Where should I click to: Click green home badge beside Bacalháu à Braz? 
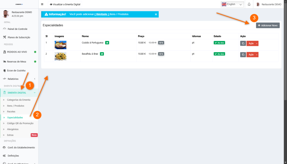click(x=102, y=54)
